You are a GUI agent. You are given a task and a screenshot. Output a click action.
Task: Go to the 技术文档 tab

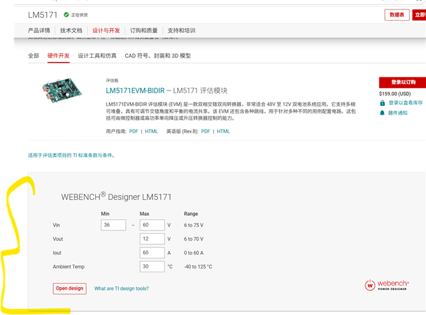pos(71,31)
